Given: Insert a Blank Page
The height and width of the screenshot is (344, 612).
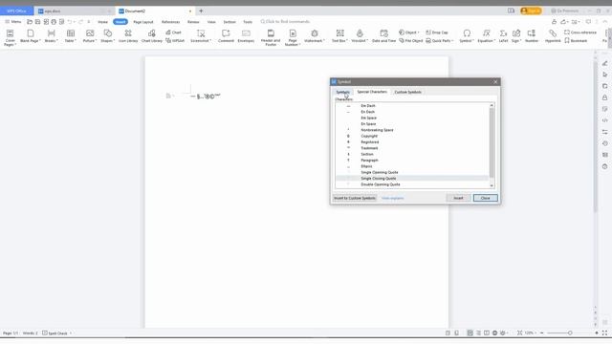Looking at the screenshot, I should coord(30,36).
